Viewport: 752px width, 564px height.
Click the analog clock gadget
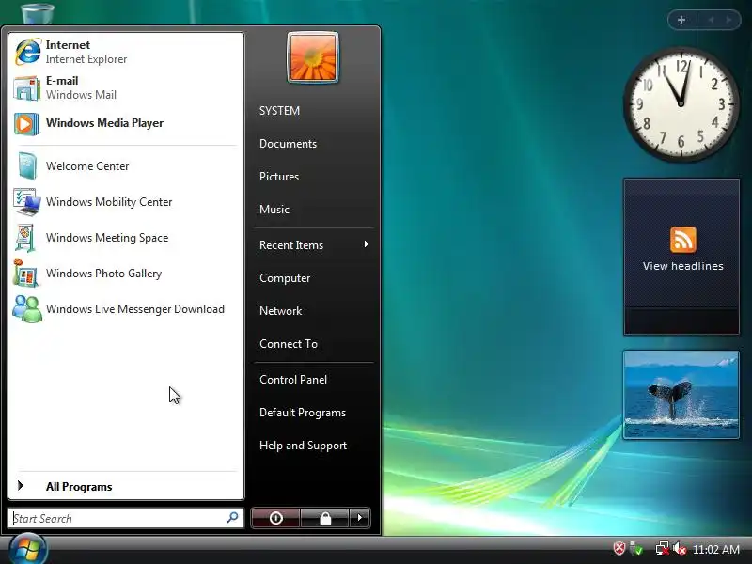[681, 104]
